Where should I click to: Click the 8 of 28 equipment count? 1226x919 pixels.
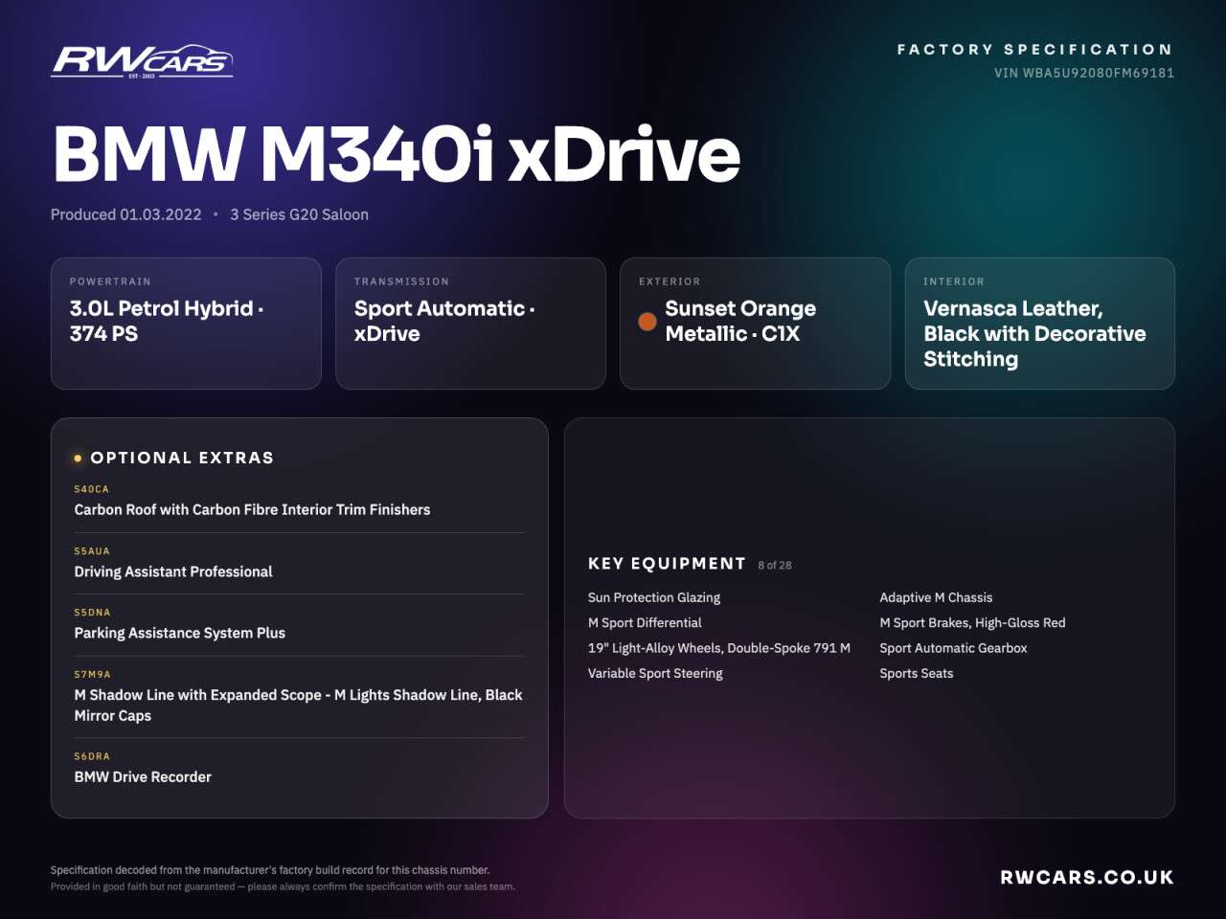[775, 565]
